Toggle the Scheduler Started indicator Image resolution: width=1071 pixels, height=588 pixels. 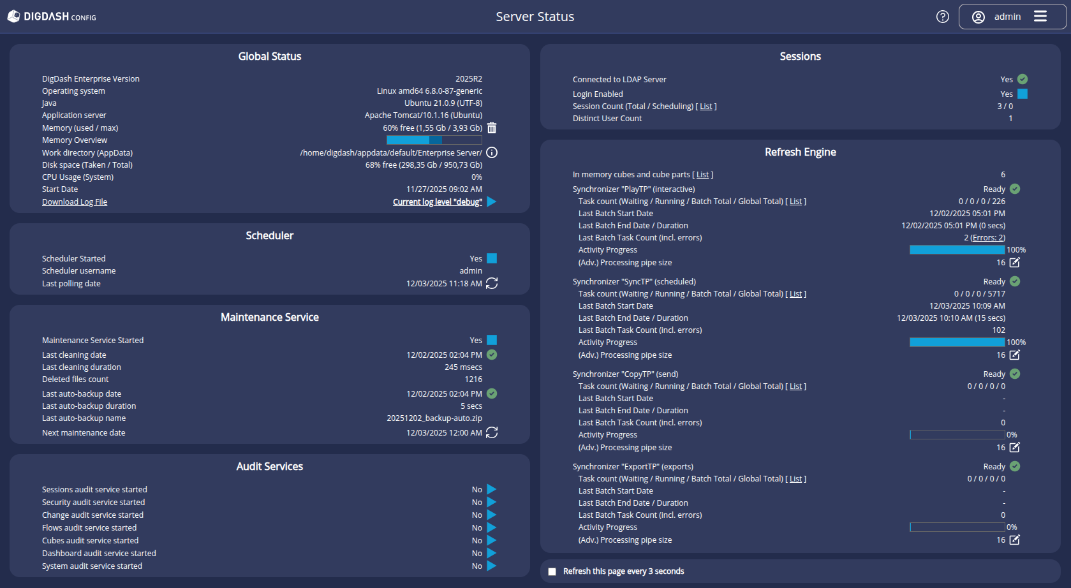(x=491, y=258)
